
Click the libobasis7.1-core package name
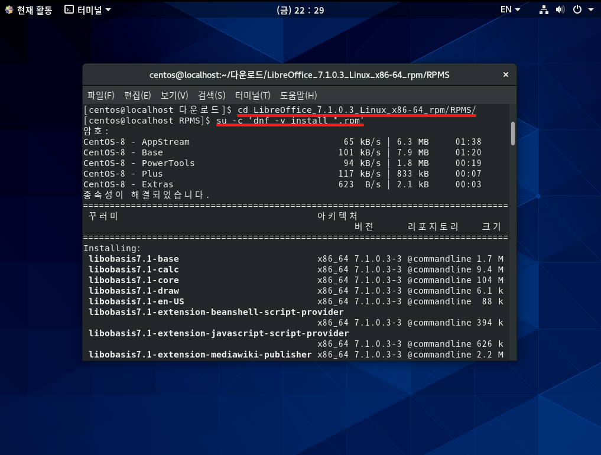134,280
